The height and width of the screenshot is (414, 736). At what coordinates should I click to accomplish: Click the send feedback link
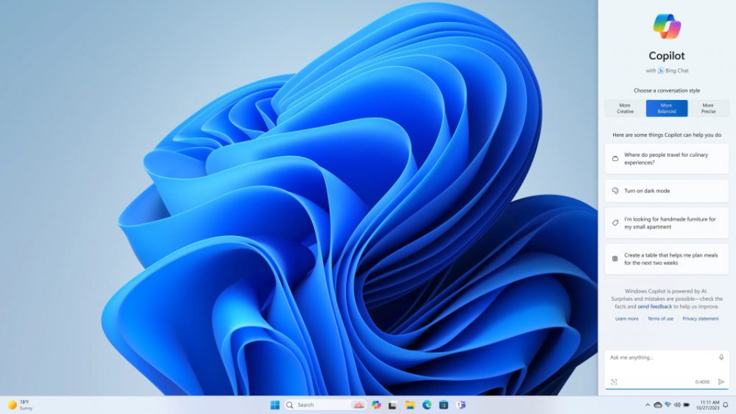click(655, 306)
